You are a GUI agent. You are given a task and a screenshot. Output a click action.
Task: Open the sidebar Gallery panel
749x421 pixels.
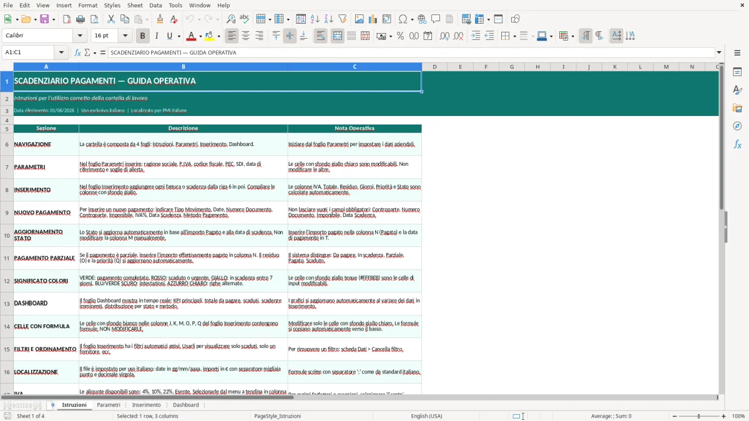point(737,108)
